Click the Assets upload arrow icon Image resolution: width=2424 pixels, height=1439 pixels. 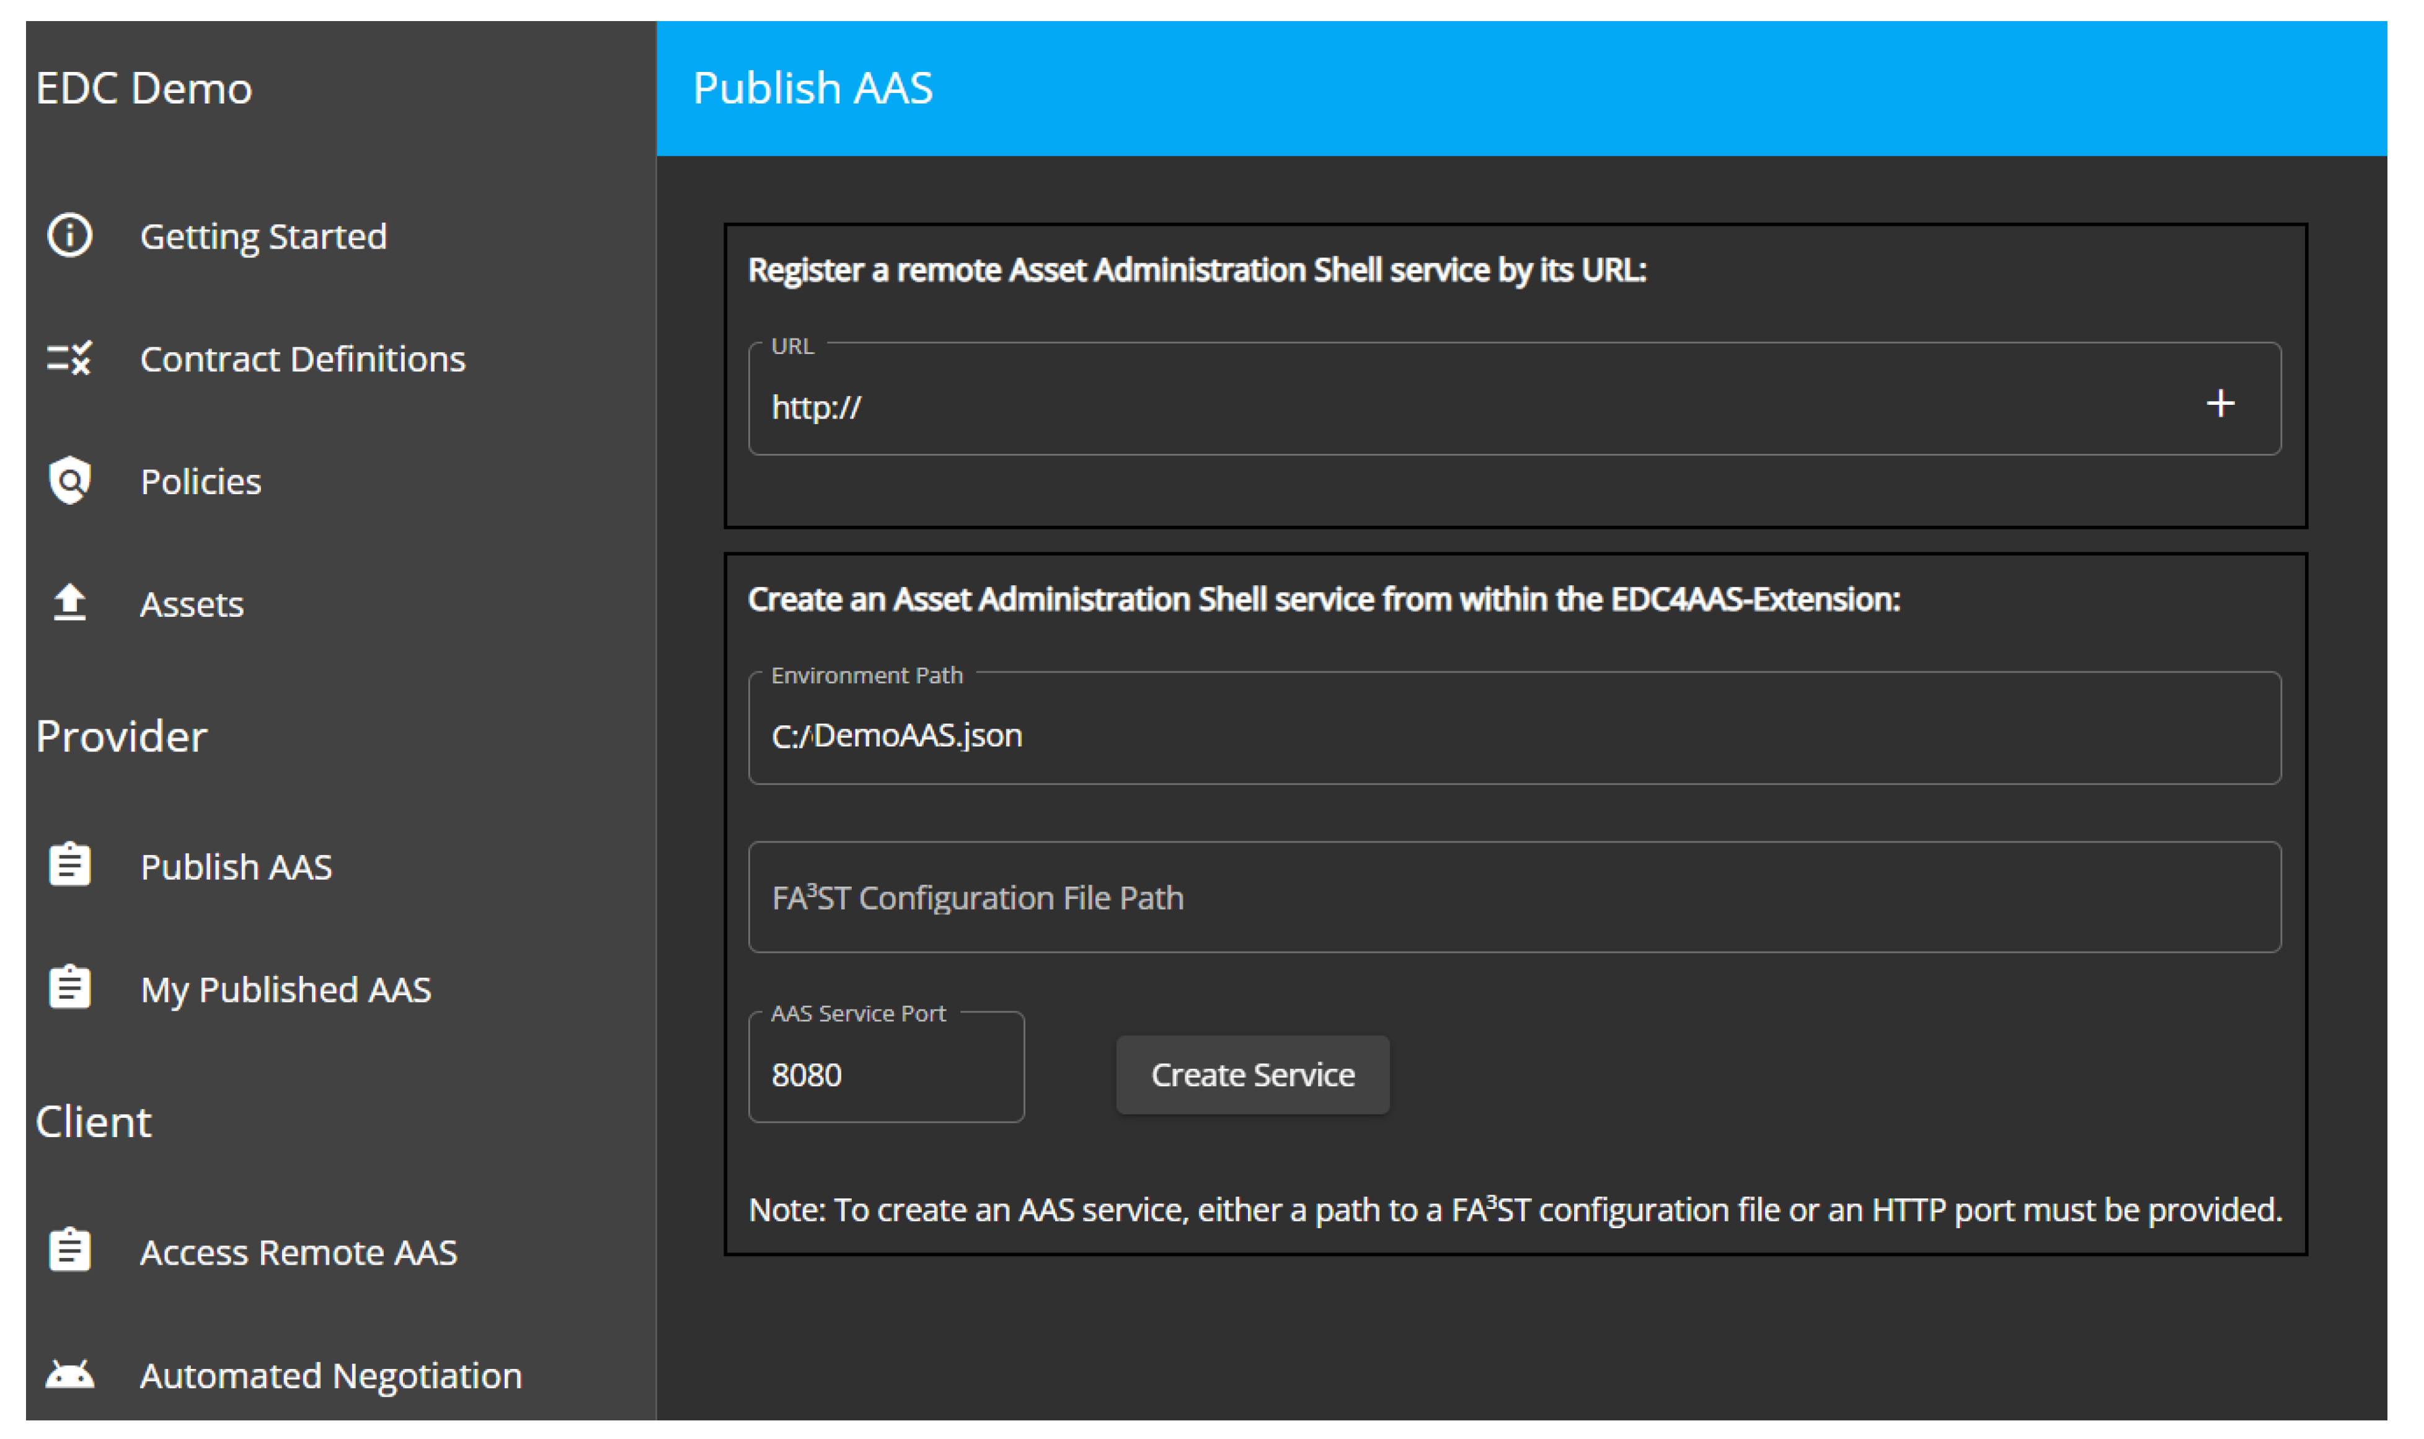point(70,602)
